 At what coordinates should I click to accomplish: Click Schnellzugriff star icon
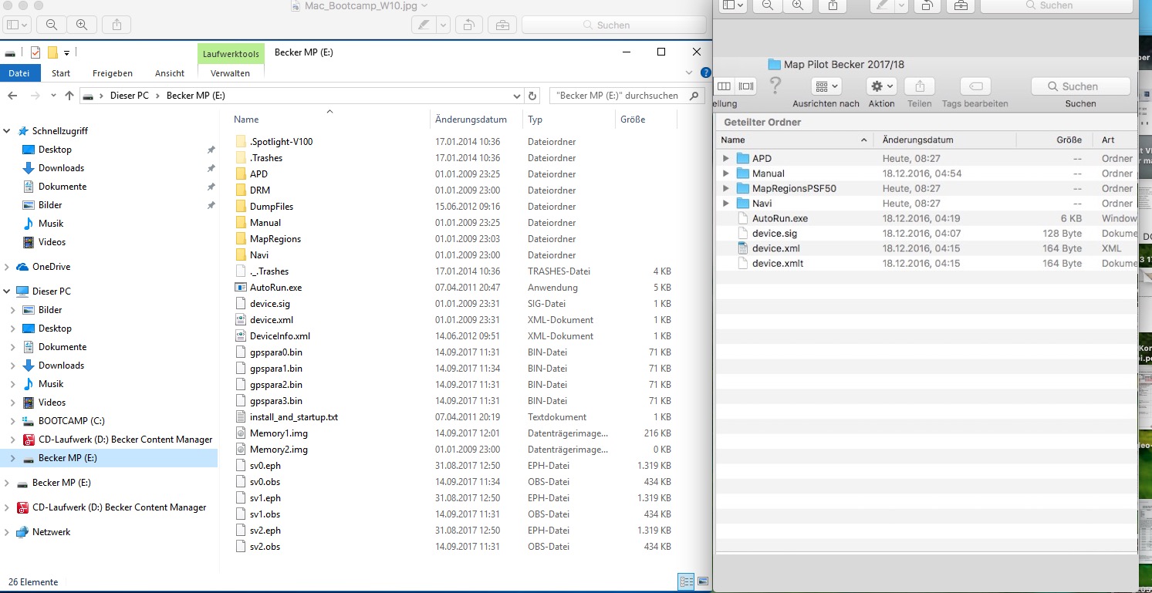coord(23,131)
